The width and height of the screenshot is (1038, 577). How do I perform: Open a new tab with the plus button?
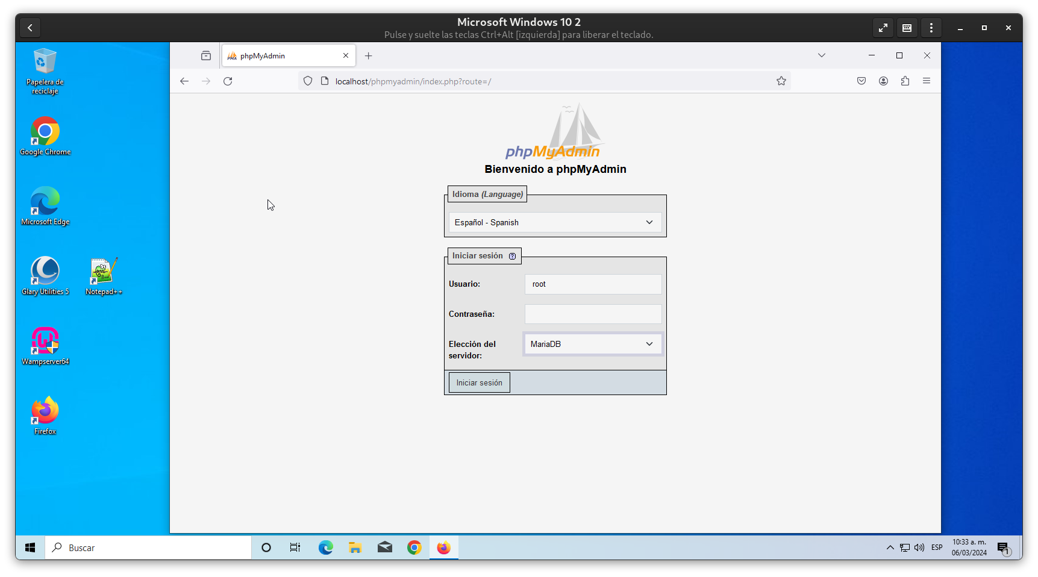coord(369,56)
